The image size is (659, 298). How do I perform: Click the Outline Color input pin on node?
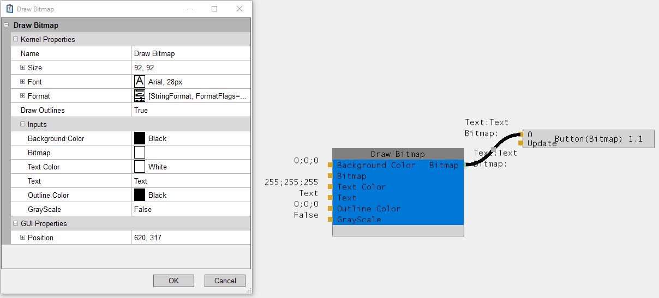coord(330,209)
